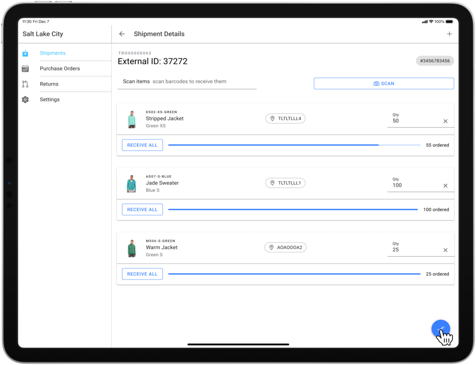Click location pin icon for TLTLTLLL1

point(272,183)
